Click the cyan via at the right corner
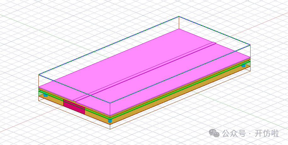This screenshot has height=145, width=288. [243, 66]
